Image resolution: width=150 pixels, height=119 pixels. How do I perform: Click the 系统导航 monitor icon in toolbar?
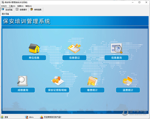point(3,9)
